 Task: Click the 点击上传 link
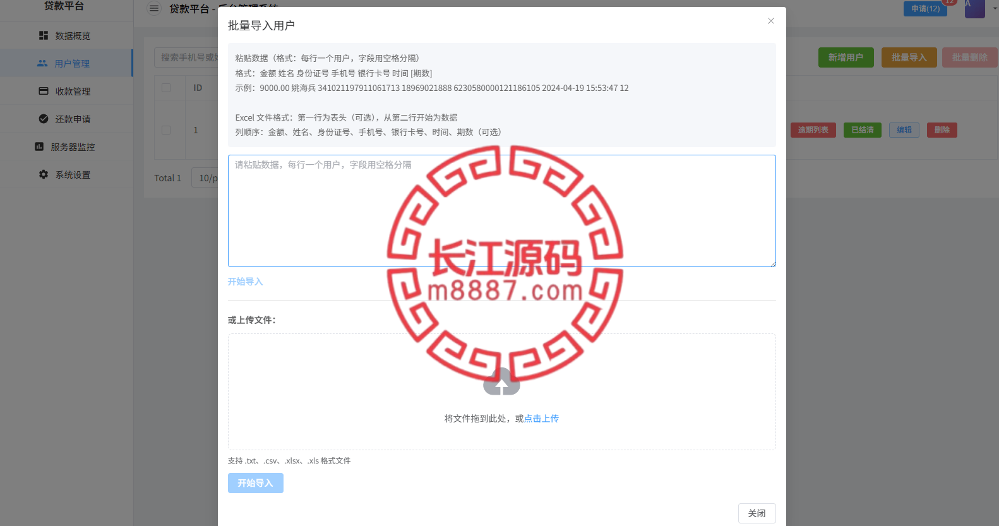coord(542,418)
